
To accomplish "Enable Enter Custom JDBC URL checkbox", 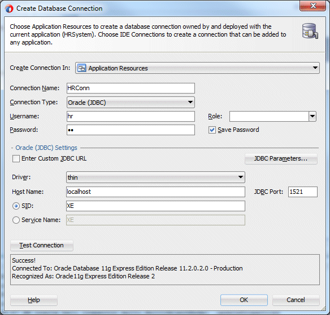I will click(x=16, y=159).
